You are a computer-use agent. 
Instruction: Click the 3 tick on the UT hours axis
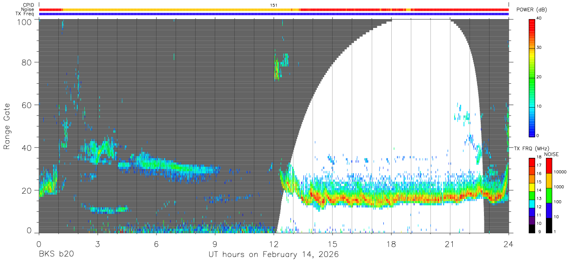tap(97, 244)
